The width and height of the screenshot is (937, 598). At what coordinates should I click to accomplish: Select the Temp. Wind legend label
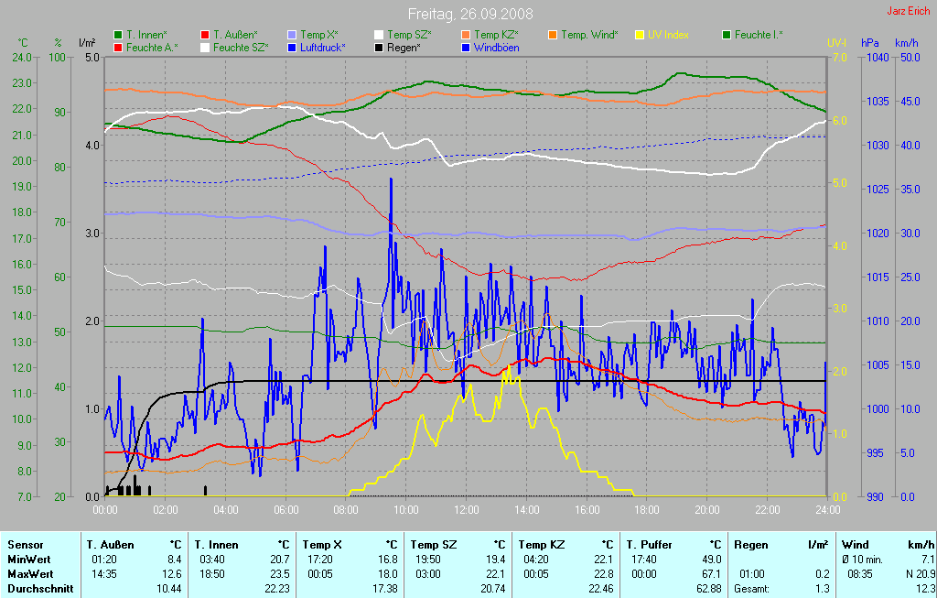pos(588,35)
